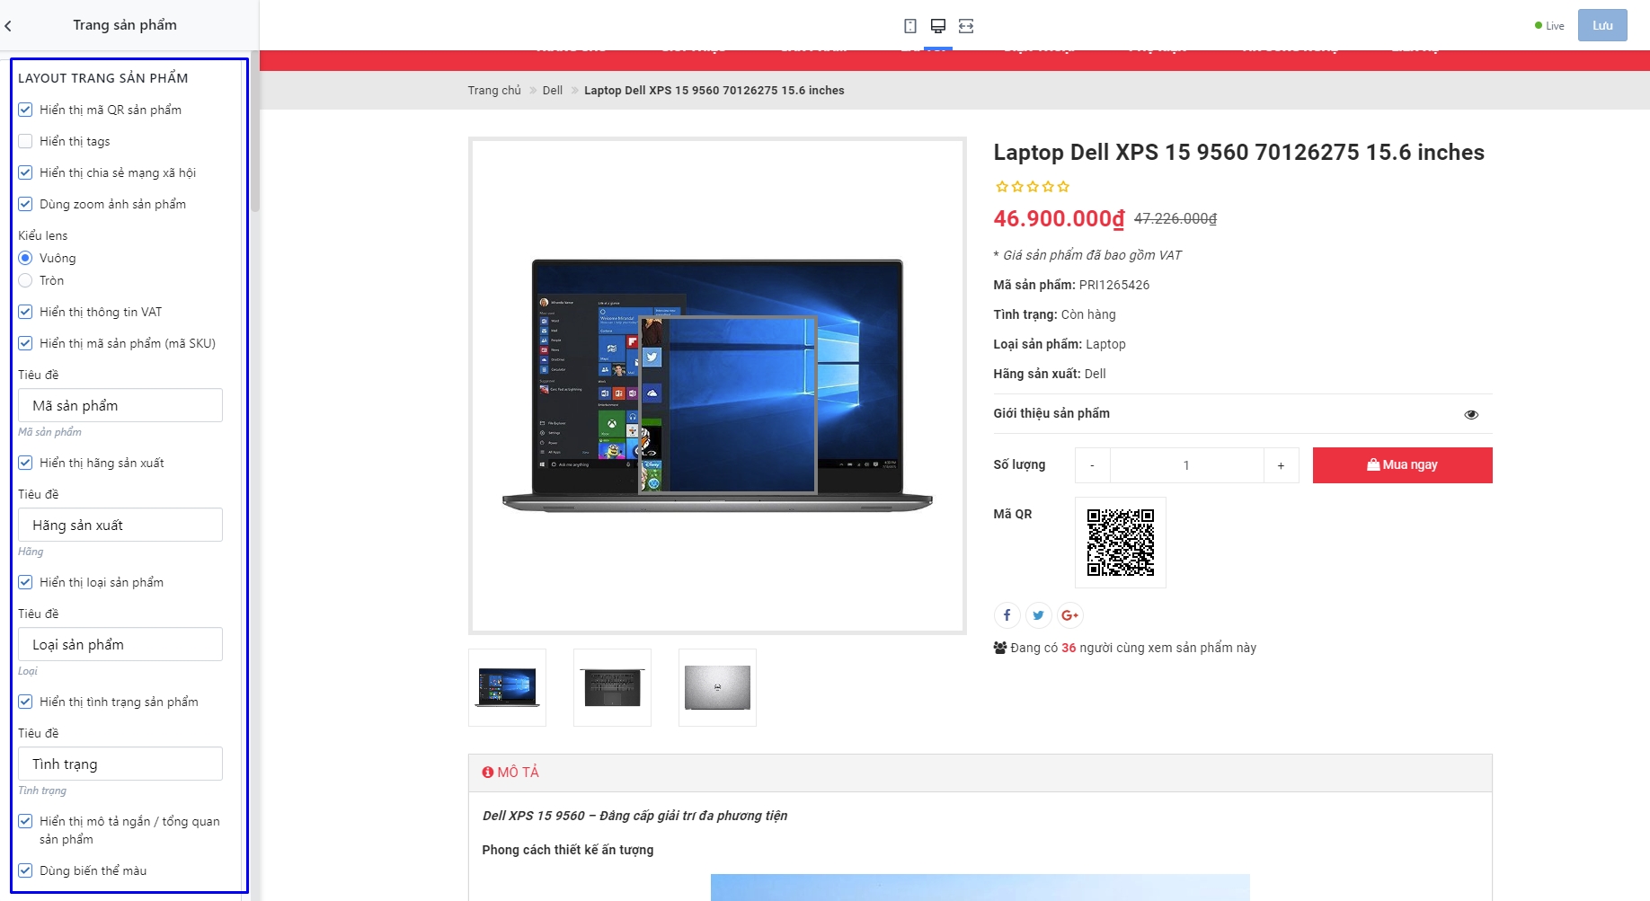Share product on Facebook
1650x901 pixels.
[x=1007, y=615]
